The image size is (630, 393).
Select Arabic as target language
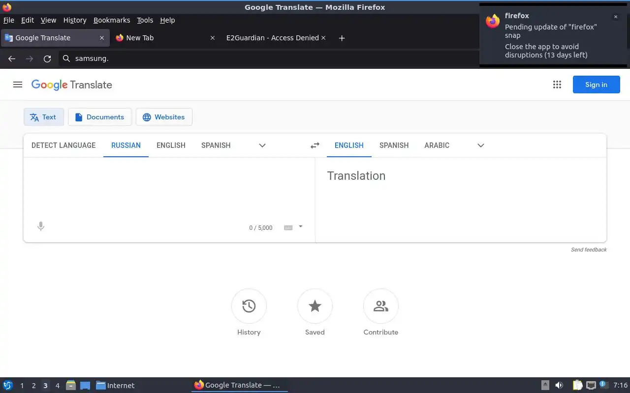tap(437, 145)
